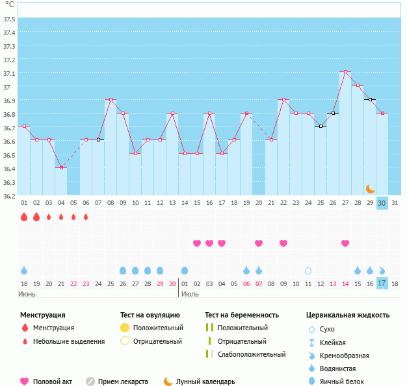Select the intercourse heart on day 27

click(345, 243)
